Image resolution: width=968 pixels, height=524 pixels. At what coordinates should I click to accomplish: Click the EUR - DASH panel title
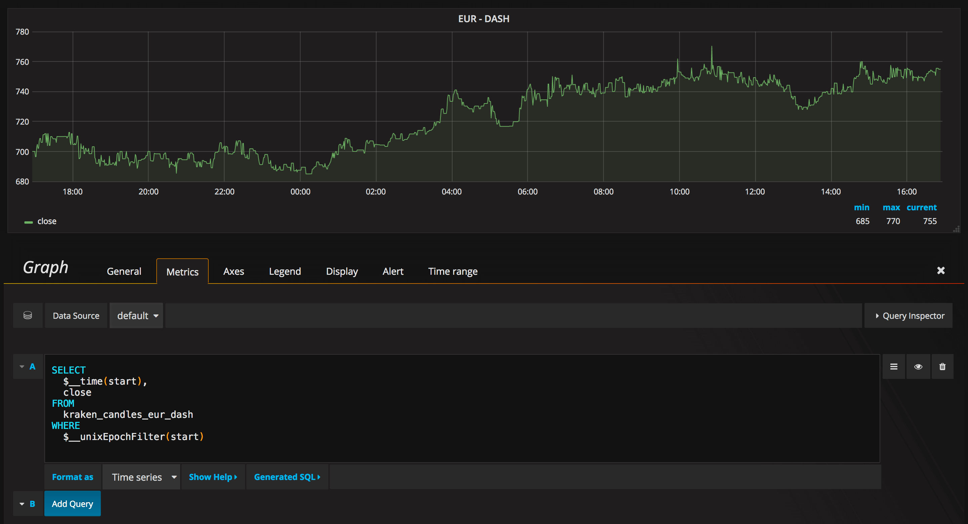[484, 19]
